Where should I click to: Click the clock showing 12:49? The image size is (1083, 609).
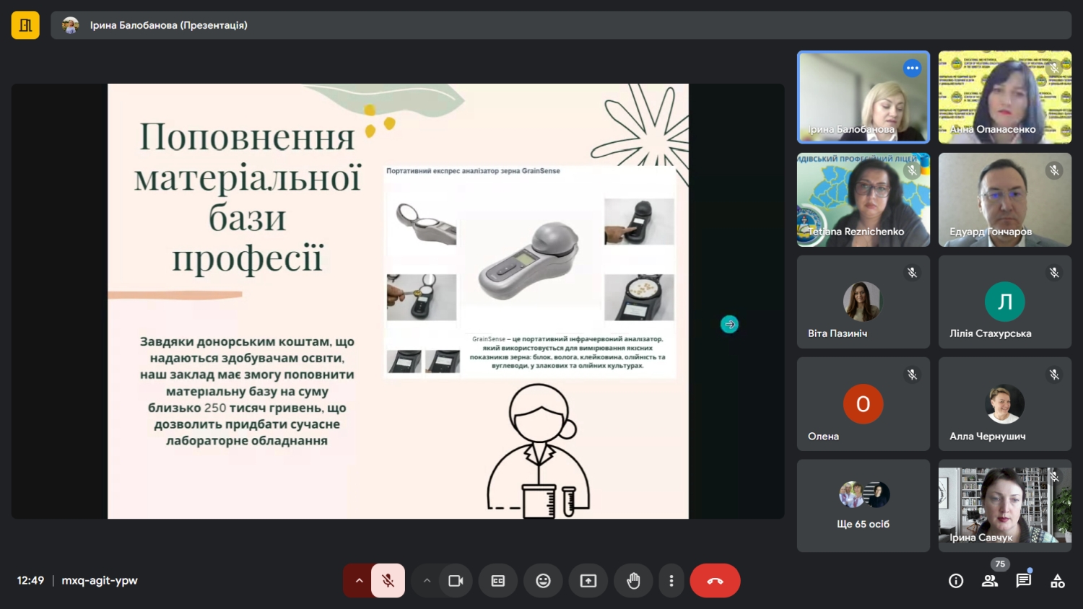(x=30, y=580)
